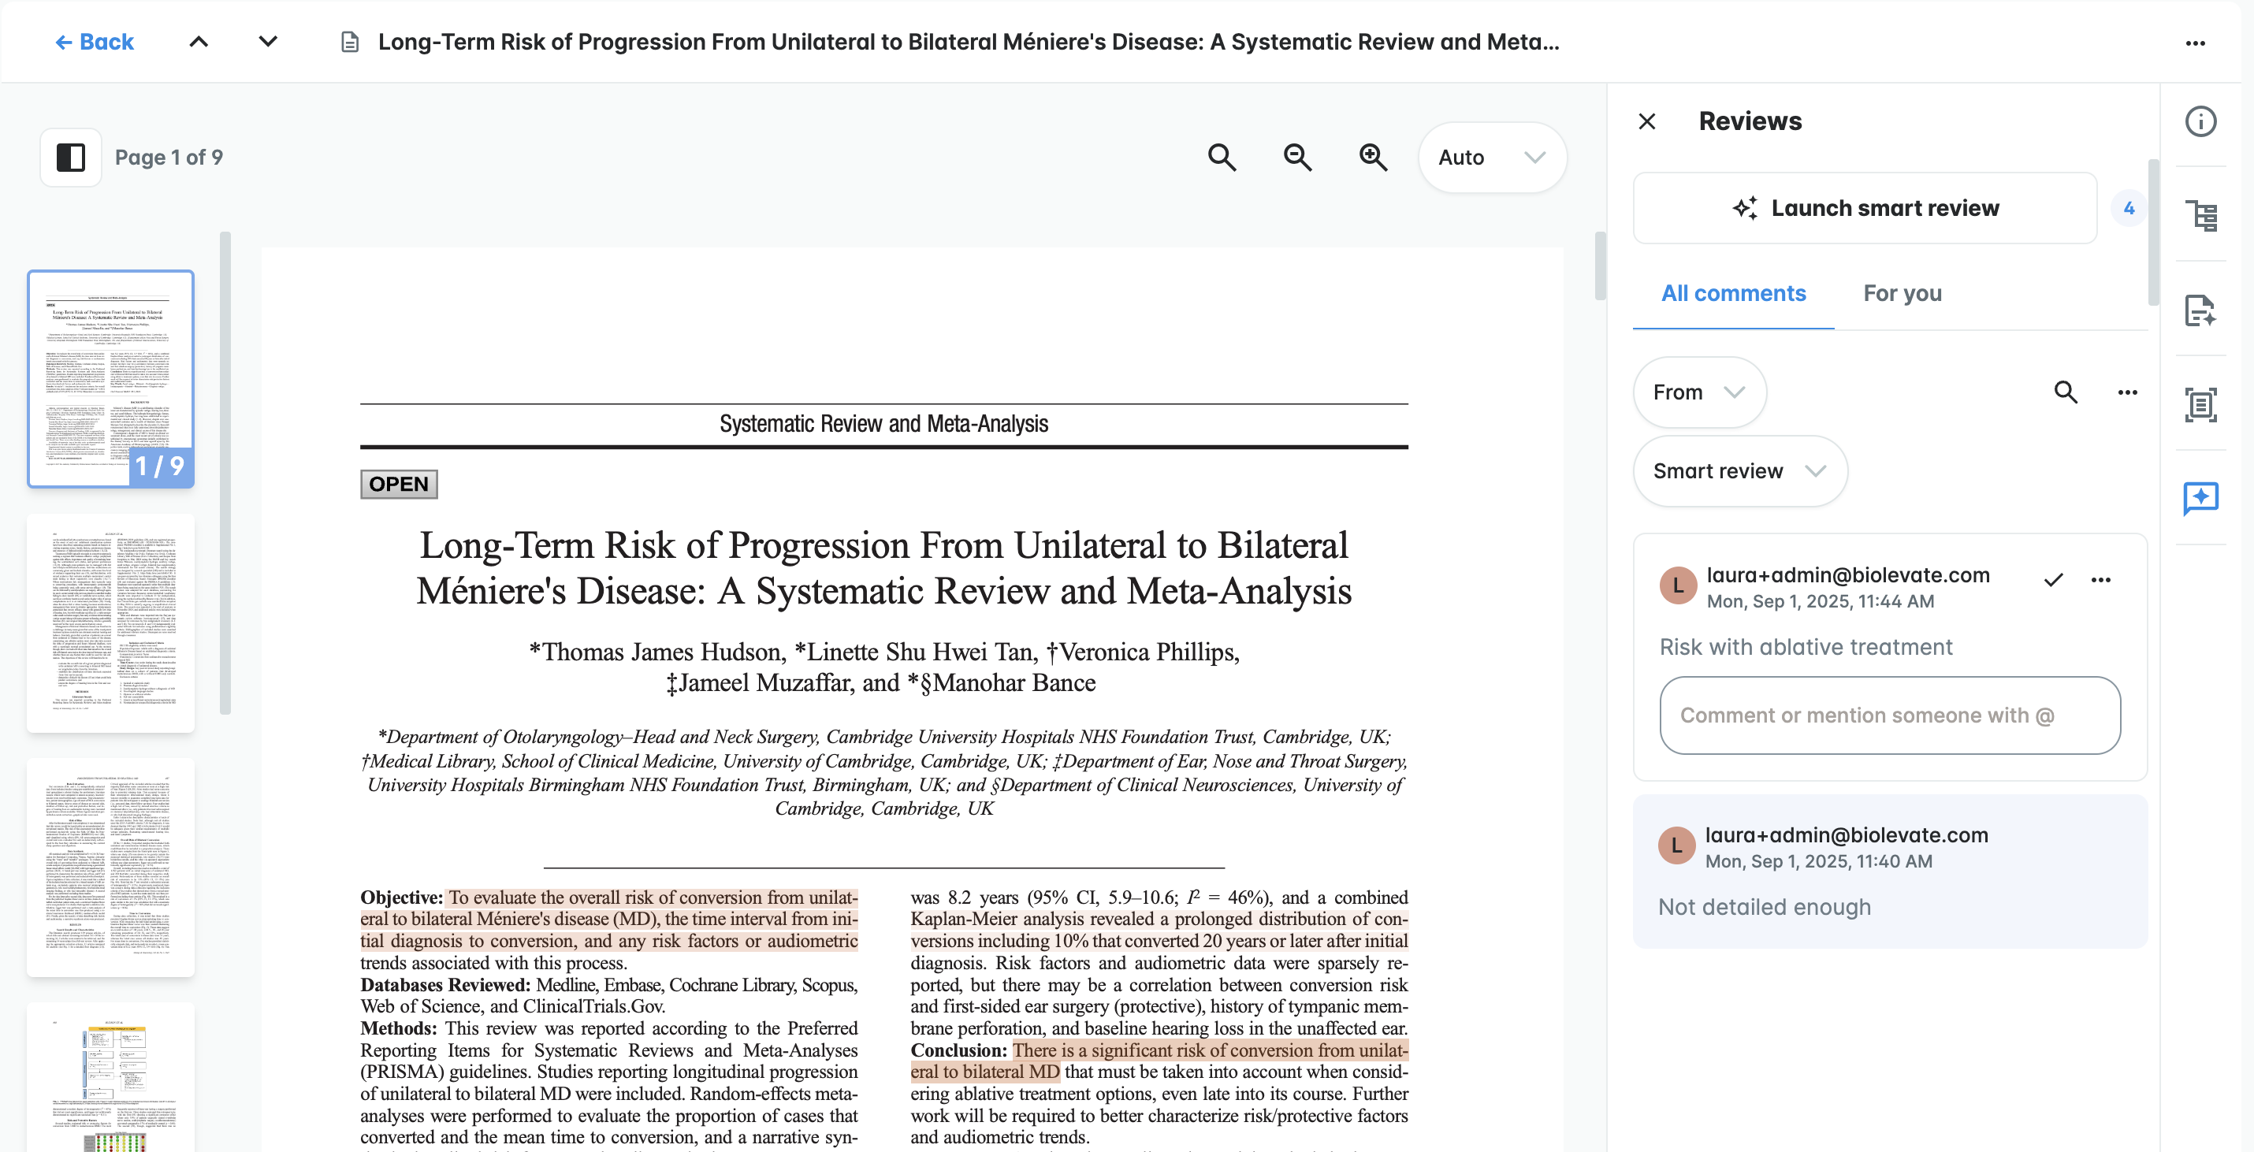The width and height of the screenshot is (2254, 1152).
Task: Open the text extraction scan icon
Action: 2200,404
